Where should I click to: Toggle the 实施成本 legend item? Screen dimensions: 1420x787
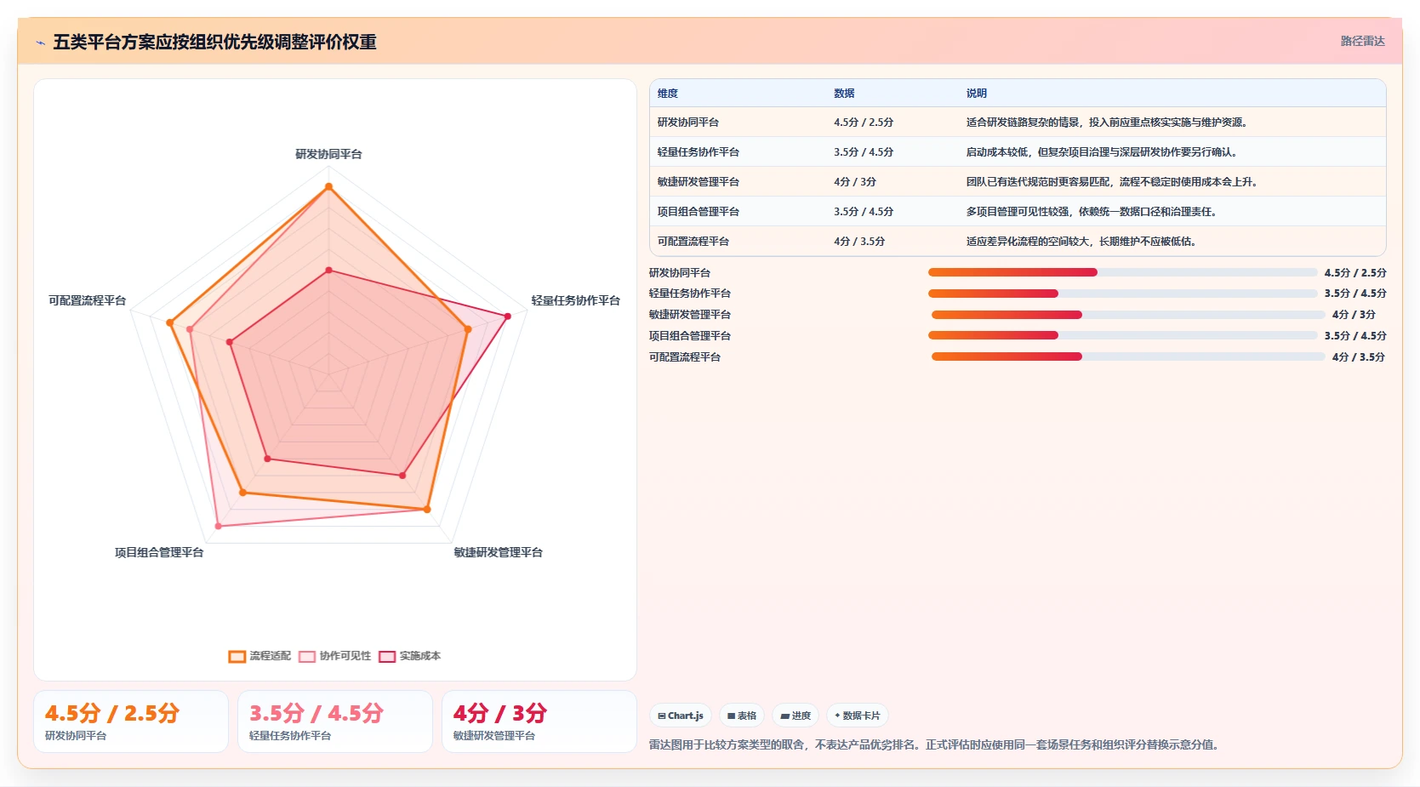[x=409, y=656]
